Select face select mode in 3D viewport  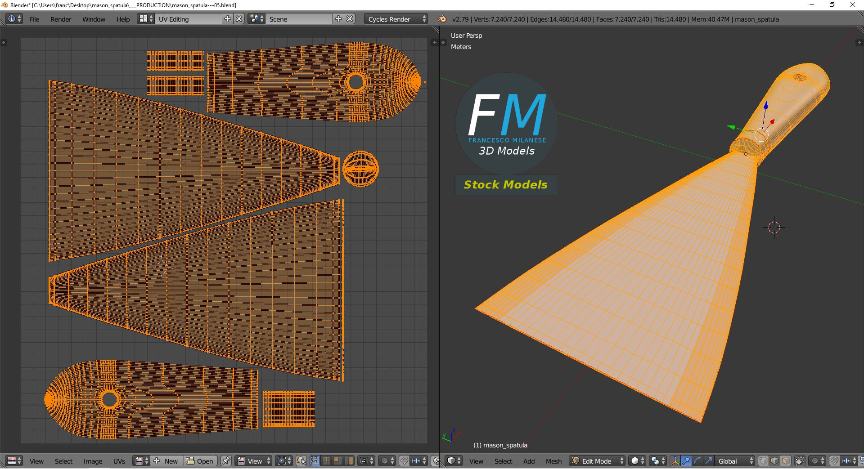(x=786, y=461)
